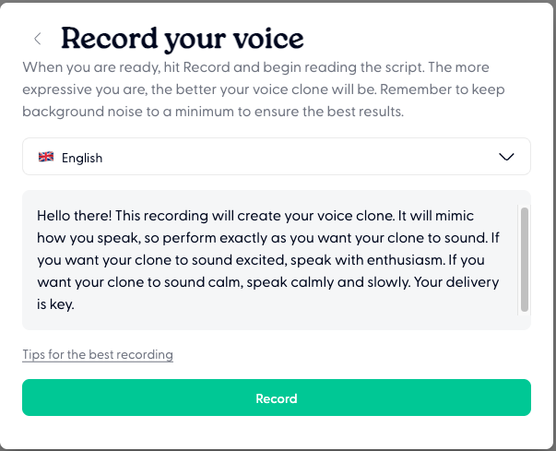
Task: Go back using the left chevron arrow
Action: coord(38,39)
